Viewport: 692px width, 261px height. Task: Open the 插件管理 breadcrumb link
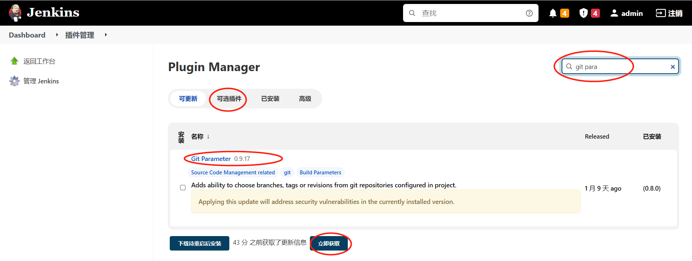coord(79,35)
